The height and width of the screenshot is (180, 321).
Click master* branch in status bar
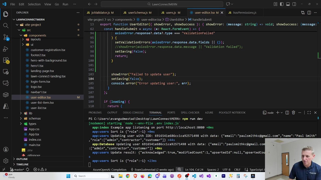pos(17,169)
